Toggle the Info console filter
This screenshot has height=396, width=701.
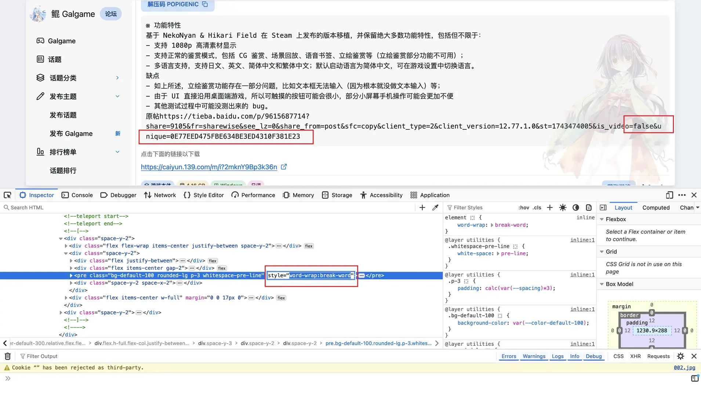pyautogui.click(x=574, y=356)
